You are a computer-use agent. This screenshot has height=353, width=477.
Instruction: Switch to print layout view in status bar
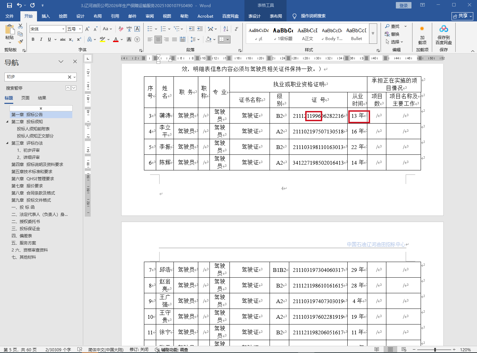[x=390, y=350]
